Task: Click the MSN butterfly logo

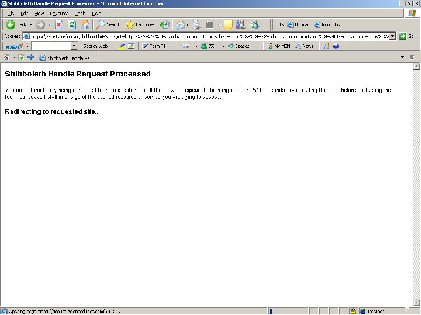Action: point(15,46)
